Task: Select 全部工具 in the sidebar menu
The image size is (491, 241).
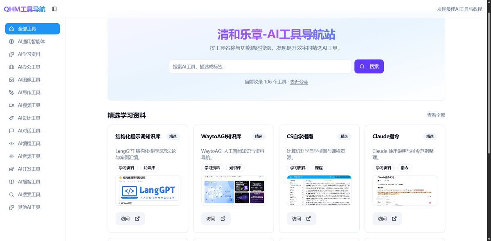Action: pos(33,29)
